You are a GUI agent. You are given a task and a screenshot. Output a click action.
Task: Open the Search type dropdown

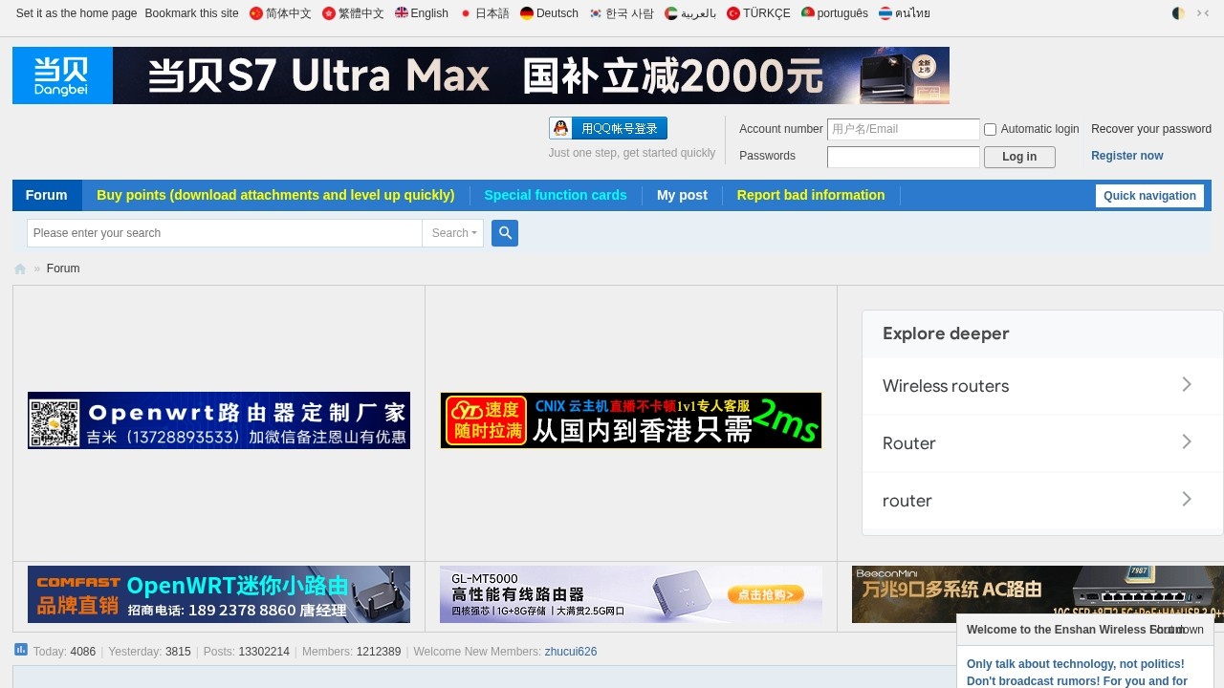453,233
